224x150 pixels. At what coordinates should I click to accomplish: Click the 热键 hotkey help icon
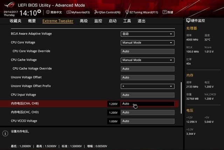coord(164,12)
